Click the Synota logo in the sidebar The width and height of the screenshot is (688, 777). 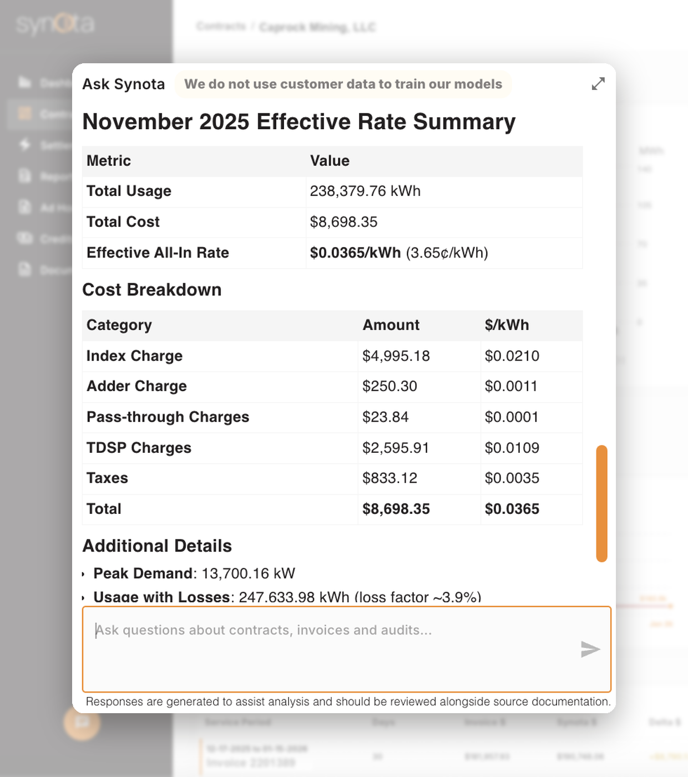coord(55,24)
